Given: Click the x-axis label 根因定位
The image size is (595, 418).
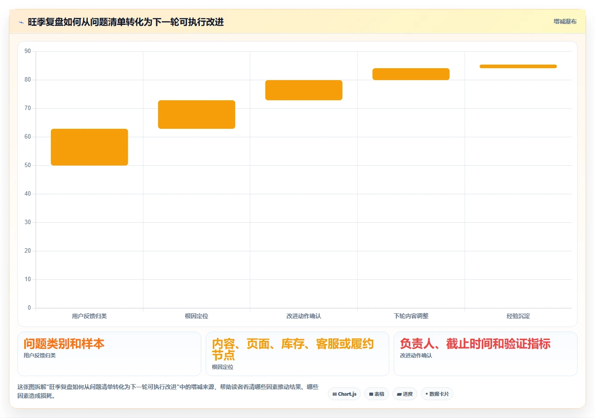Looking at the screenshot, I should pyautogui.click(x=196, y=316).
